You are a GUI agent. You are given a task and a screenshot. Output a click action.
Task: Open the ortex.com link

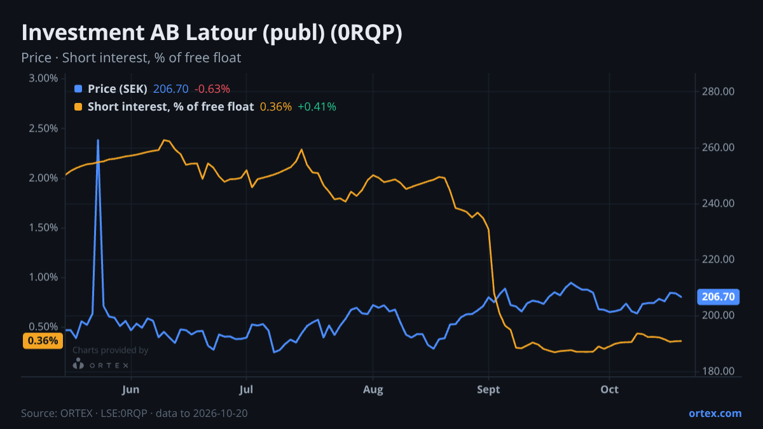[715, 413]
